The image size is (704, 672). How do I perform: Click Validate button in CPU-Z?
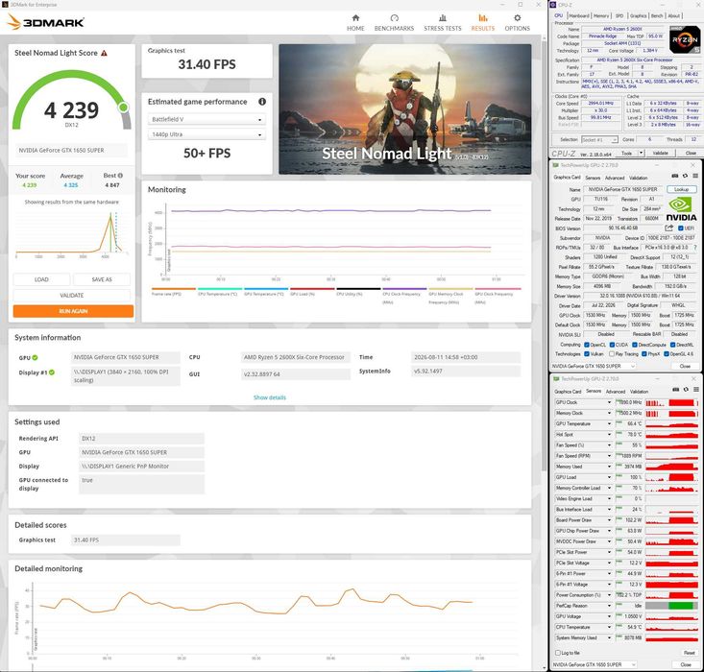(660, 153)
